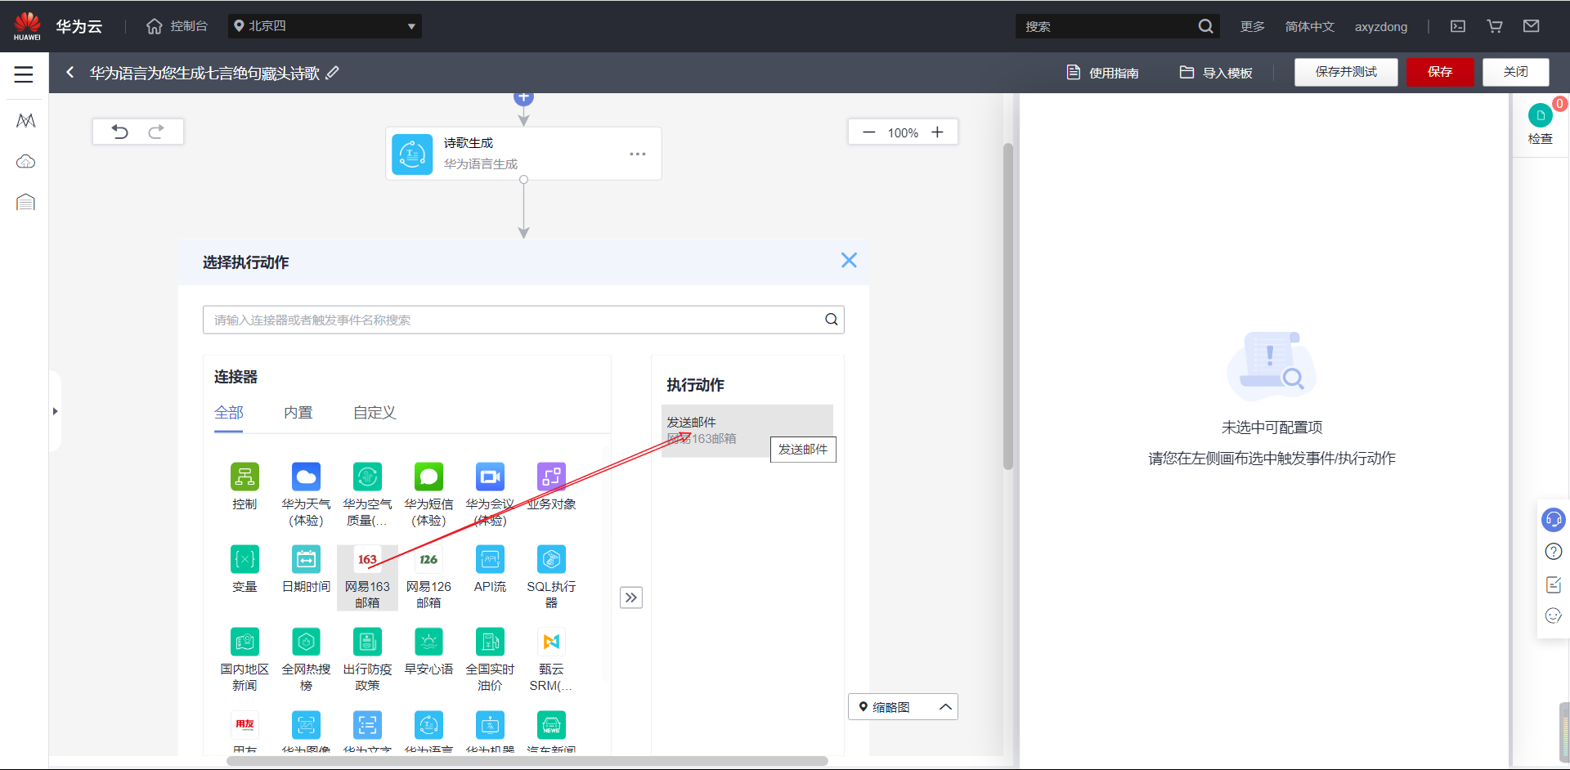This screenshot has width=1570, height=770.
Task: Collapse the 缩略图 minimap panel
Action: pyautogui.click(x=945, y=707)
